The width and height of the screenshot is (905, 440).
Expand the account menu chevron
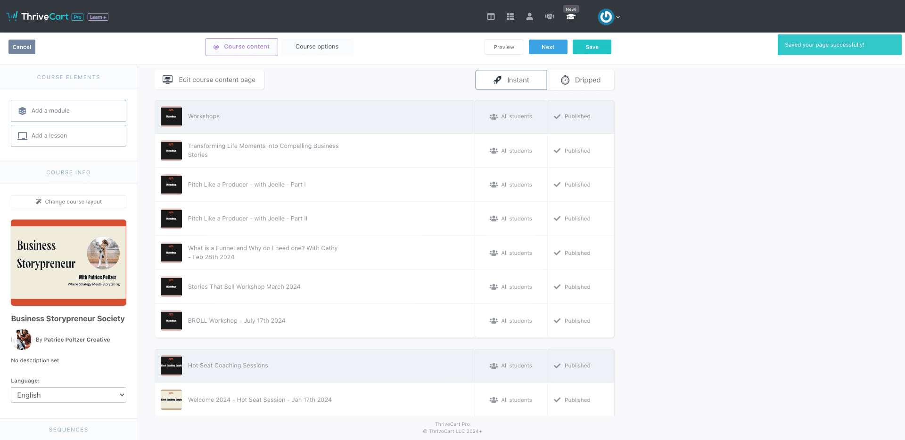click(618, 17)
